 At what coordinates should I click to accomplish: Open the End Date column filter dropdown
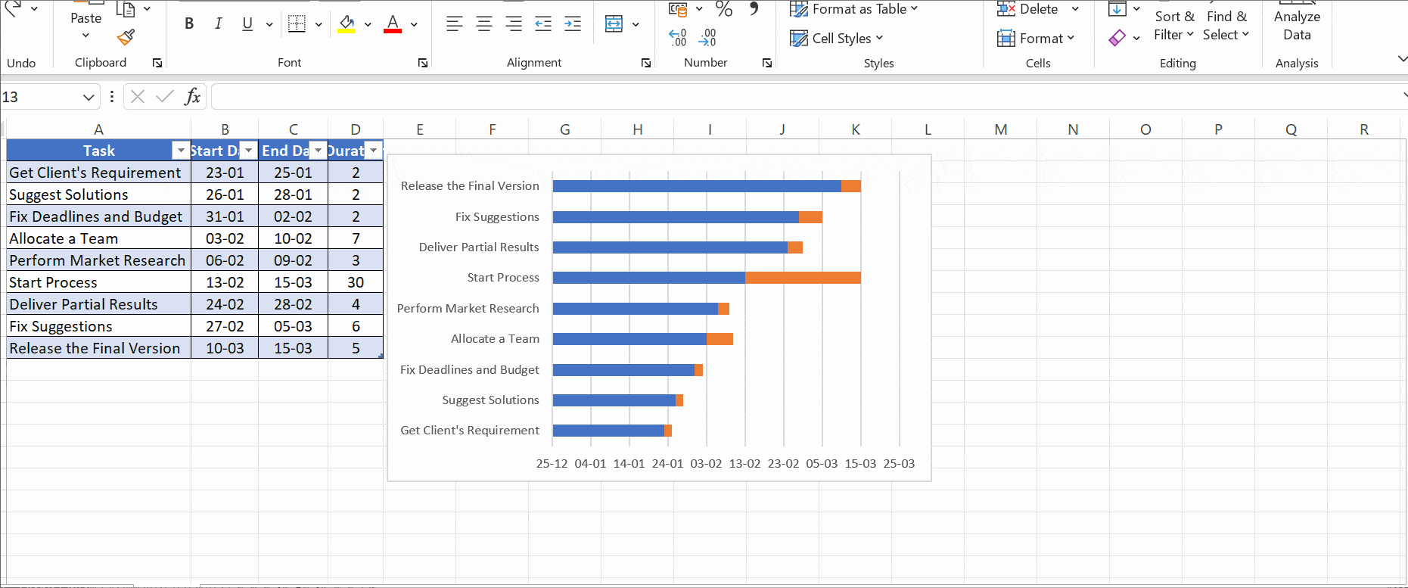point(318,151)
